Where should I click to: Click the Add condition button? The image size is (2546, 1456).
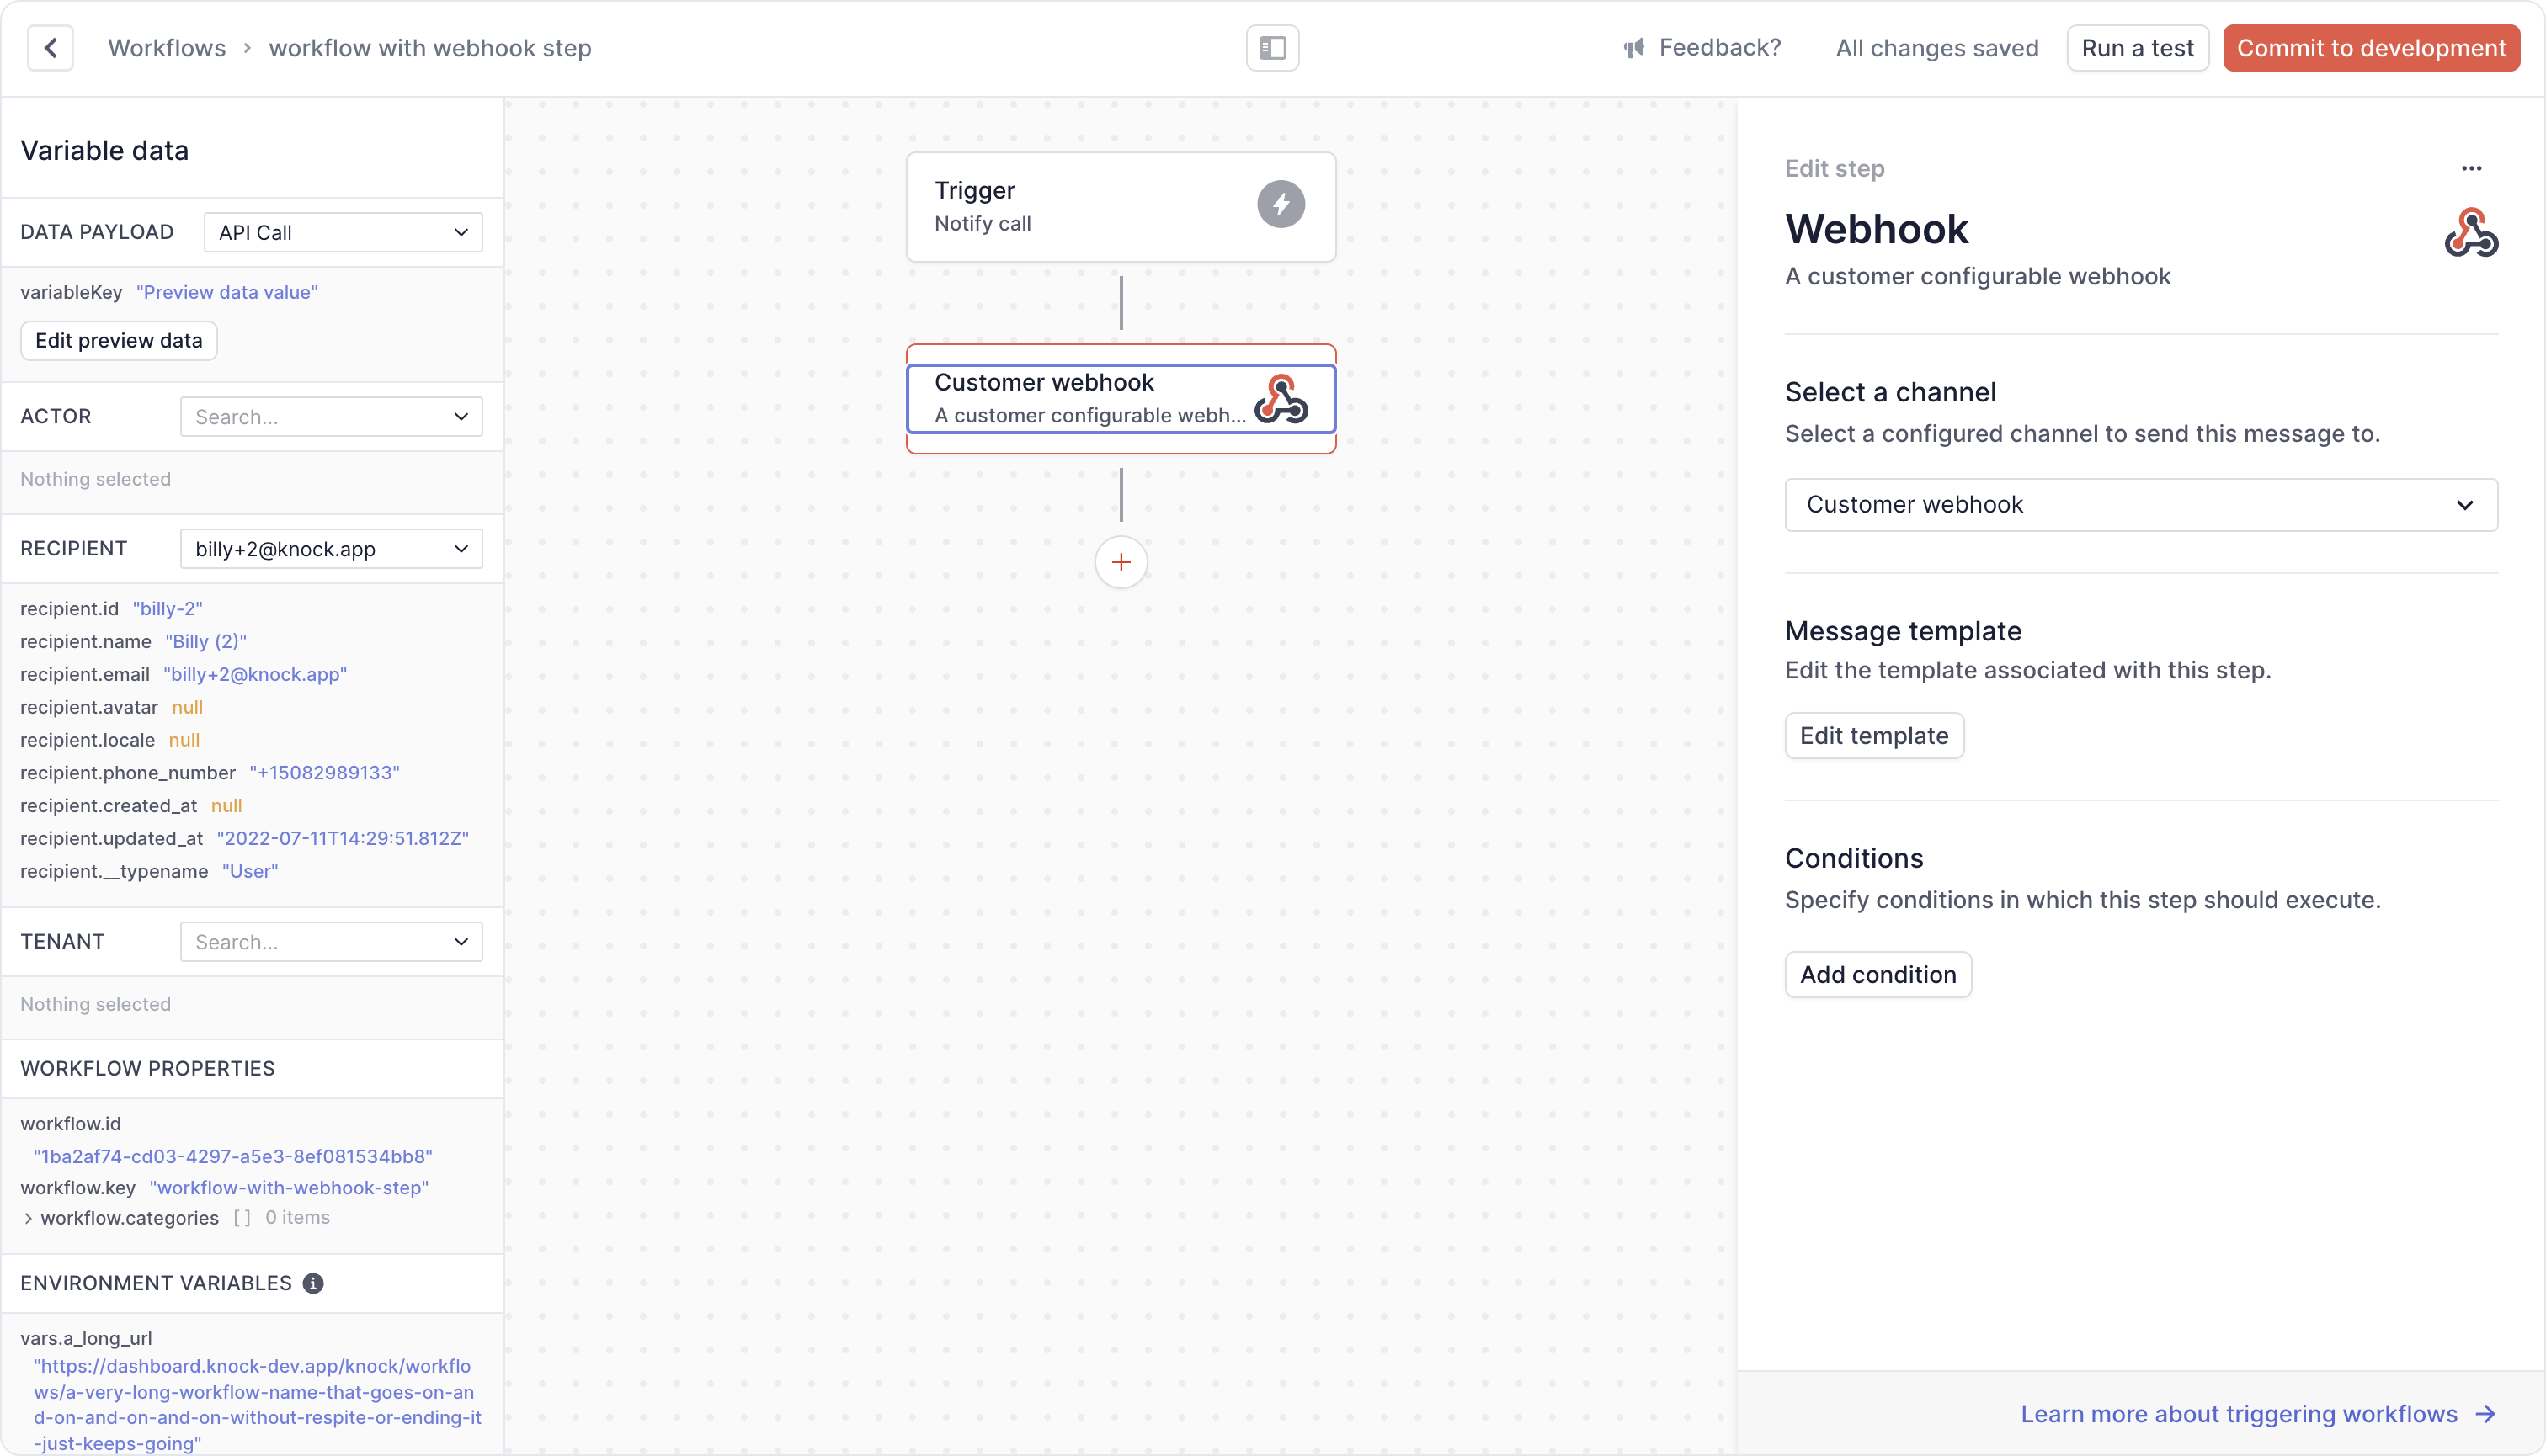pos(1878,974)
